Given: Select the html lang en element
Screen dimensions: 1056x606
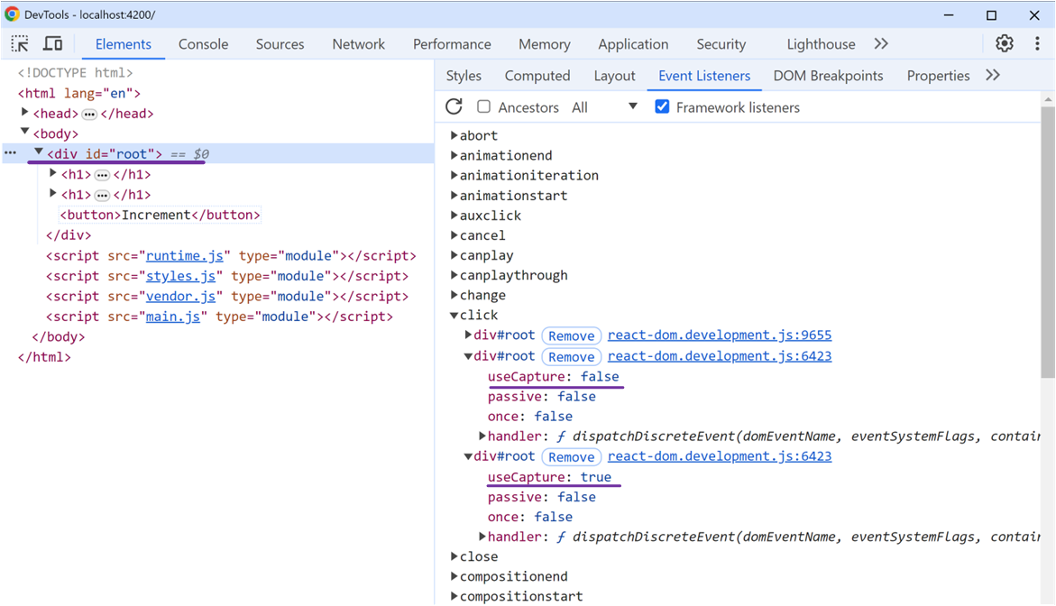Looking at the screenshot, I should 78,93.
